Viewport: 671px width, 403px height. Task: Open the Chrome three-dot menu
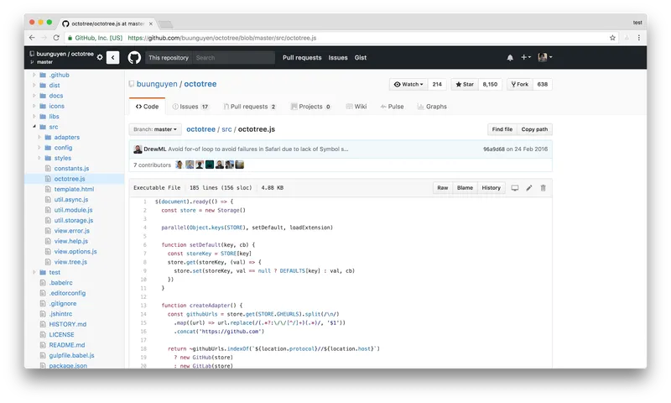[x=639, y=38]
